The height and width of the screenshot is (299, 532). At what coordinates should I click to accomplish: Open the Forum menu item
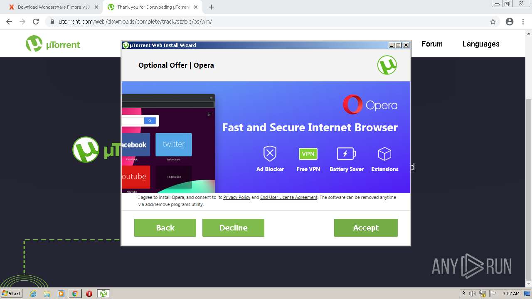[432, 44]
